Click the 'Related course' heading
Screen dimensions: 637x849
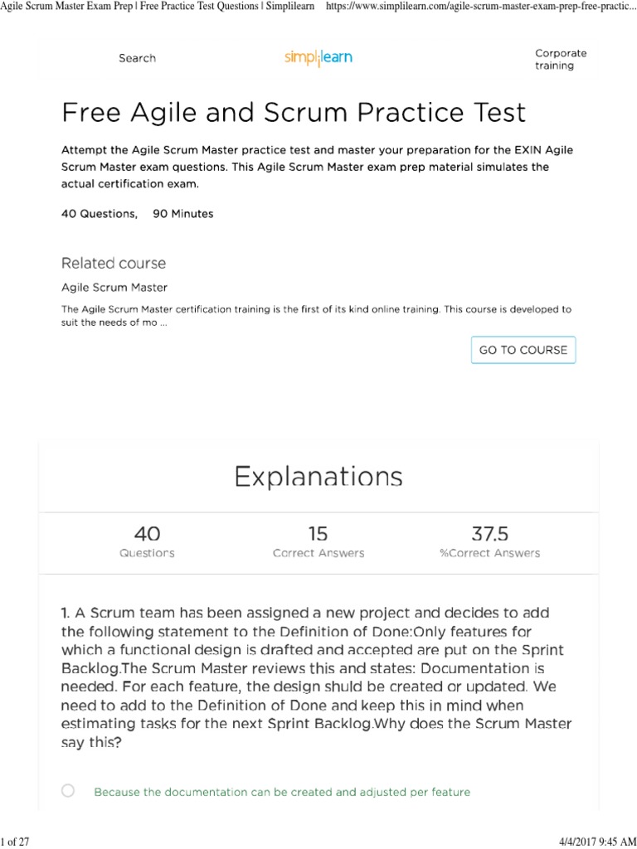coord(114,264)
